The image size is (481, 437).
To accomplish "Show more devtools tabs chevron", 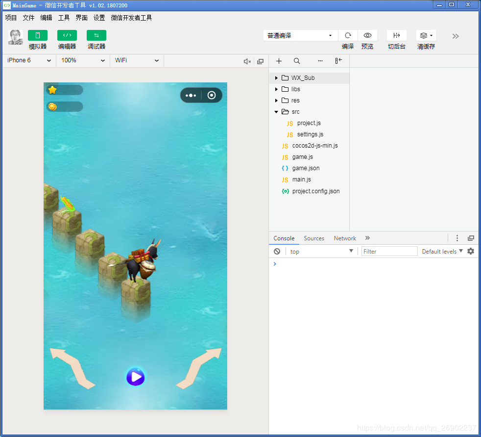I will click(367, 238).
